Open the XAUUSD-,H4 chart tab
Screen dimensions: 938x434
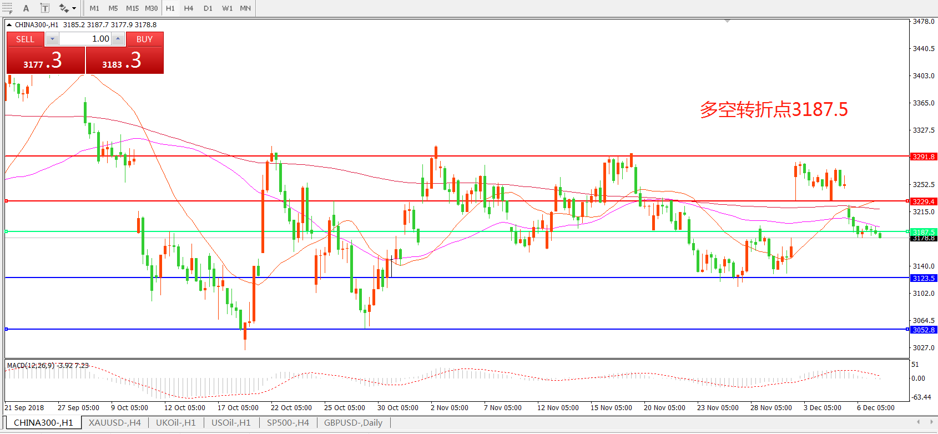click(x=114, y=423)
